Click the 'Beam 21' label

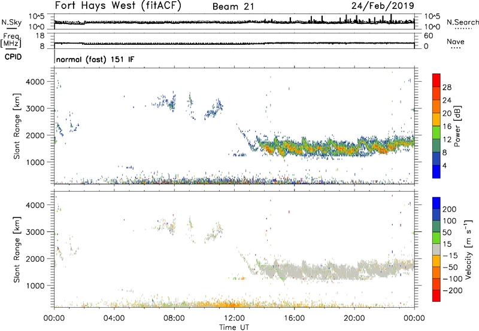(234, 7)
